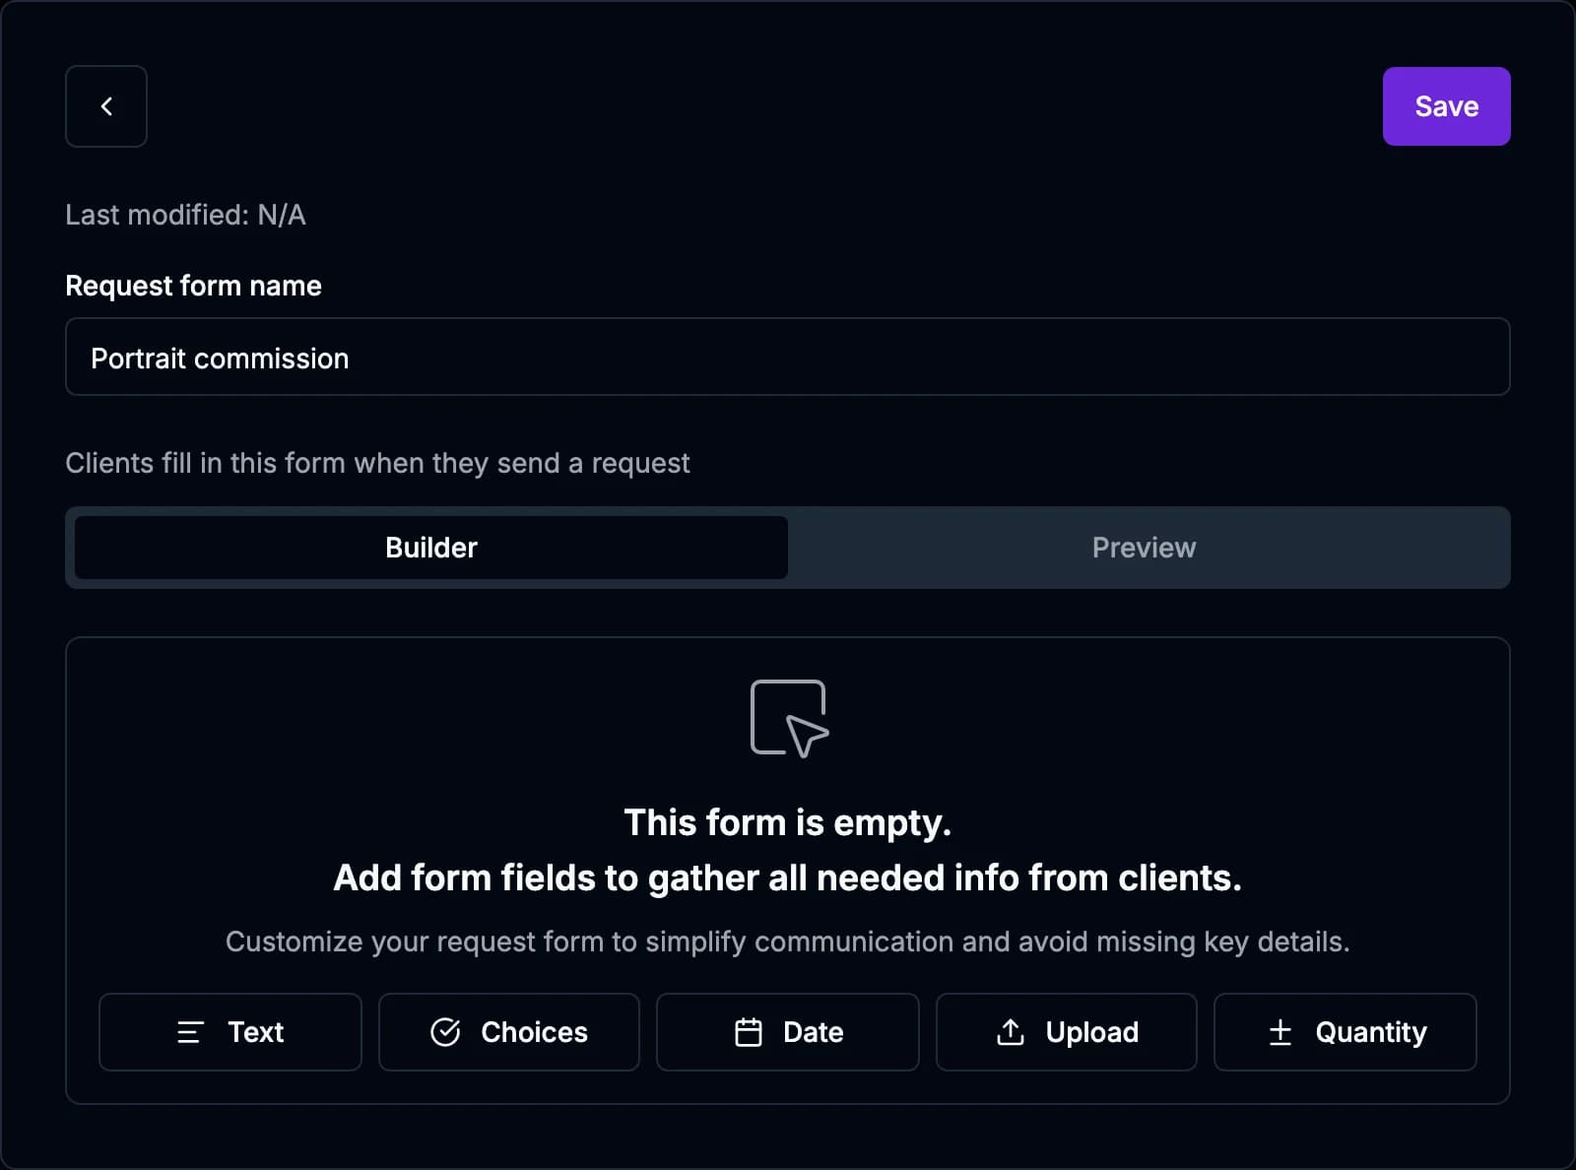This screenshot has width=1576, height=1170.
Task: Click the cursor-in-square empty form icon
Action: 789,719
